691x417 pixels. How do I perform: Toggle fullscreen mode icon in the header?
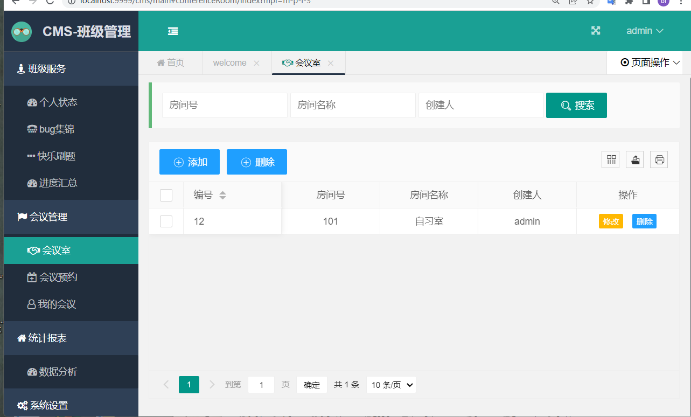[595, 31]
